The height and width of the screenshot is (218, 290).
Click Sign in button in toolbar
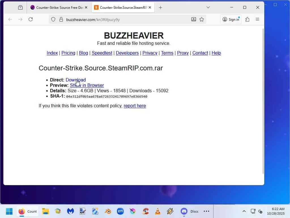click(231, 19)
